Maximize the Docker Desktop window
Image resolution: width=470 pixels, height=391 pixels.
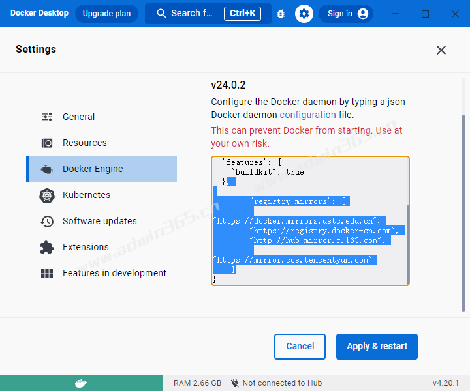pyautogui.click(x=425, y=14)
